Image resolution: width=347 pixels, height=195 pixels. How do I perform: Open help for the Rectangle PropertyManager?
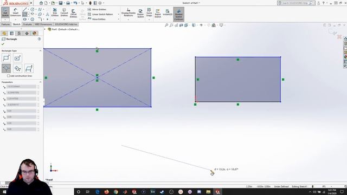(x=39, y=39)
